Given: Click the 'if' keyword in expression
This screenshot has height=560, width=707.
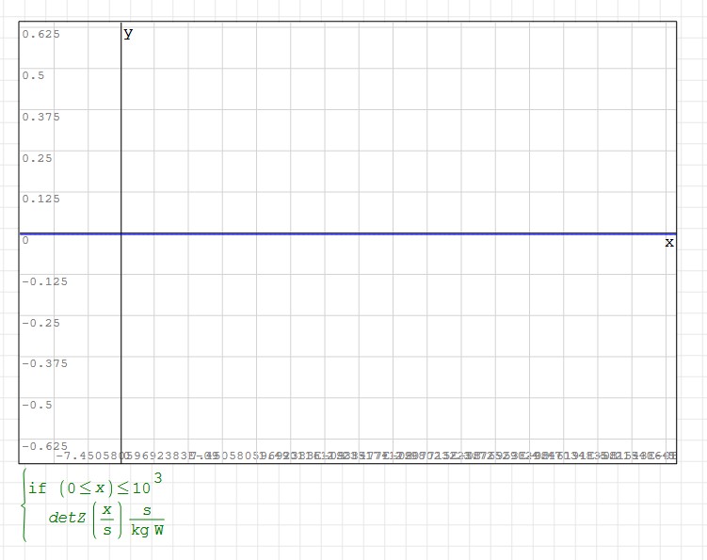Looking at the screenshot, I should coord(37,488).
